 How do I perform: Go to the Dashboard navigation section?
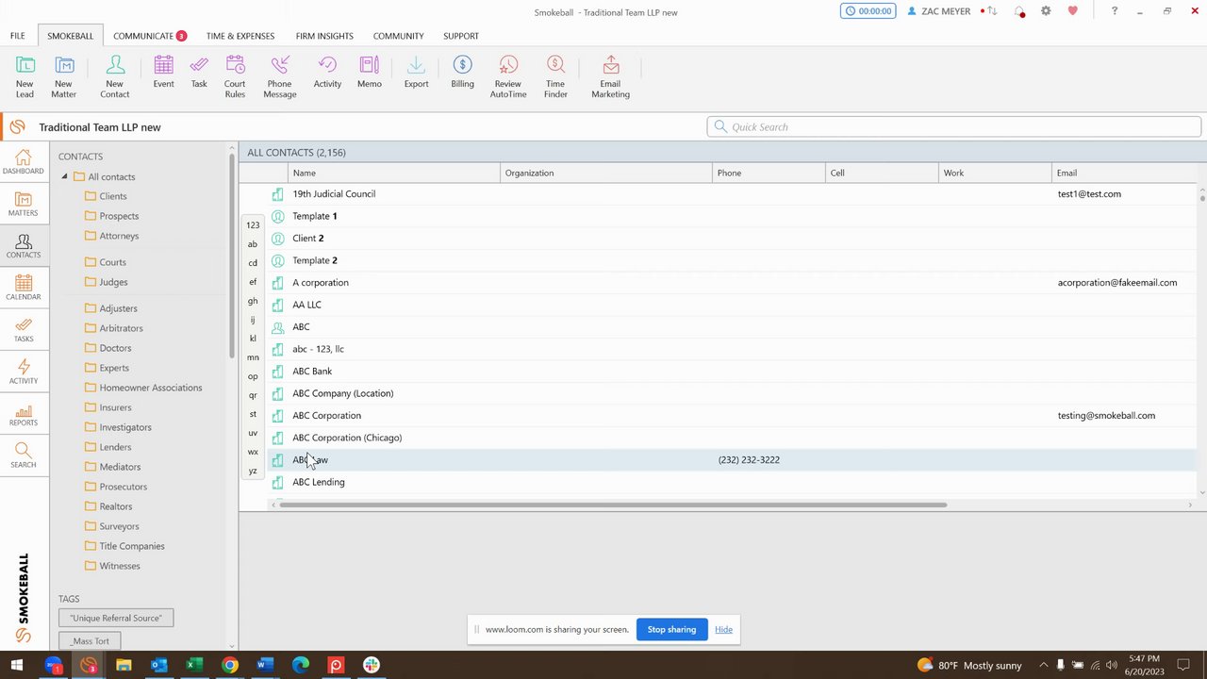point(24,162)
